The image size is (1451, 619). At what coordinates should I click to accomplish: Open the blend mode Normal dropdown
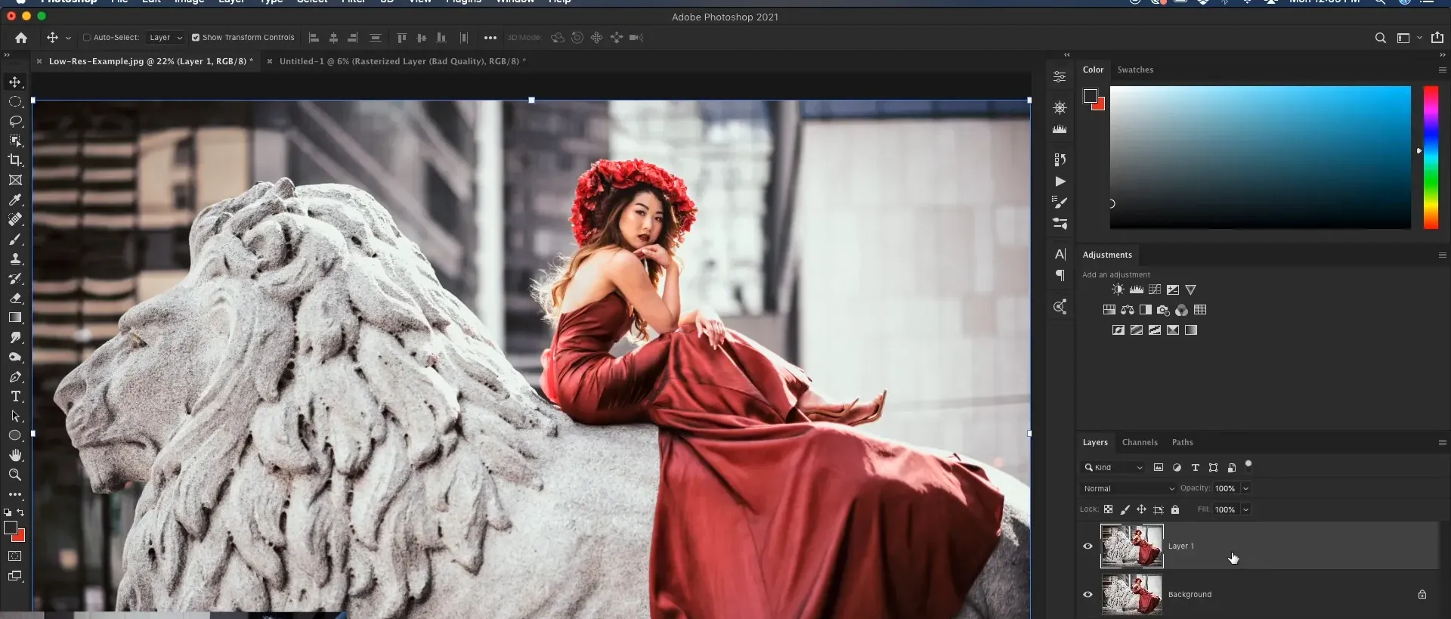[1128, 489]
